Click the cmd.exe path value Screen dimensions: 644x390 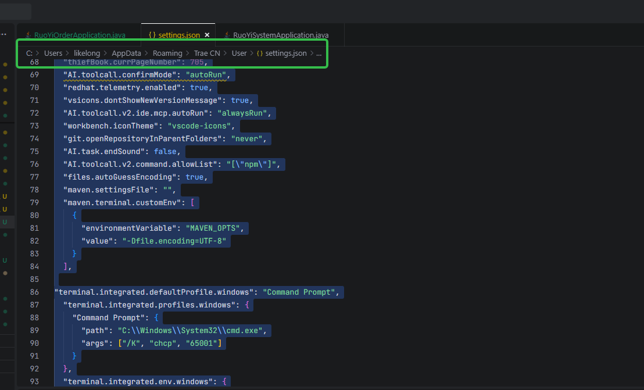click(x=189, y=330)
